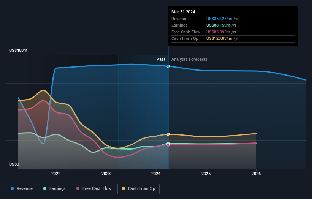Click the pink dot in Free Cash Flow legend
The width and height of the screenshot is (312, 199).
point(78,188)
